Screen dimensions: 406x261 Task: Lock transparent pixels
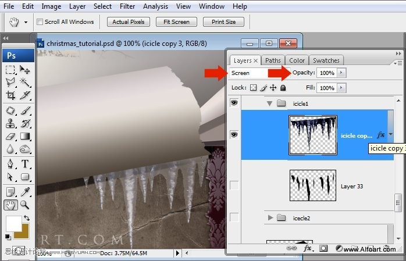click(253, 88)
